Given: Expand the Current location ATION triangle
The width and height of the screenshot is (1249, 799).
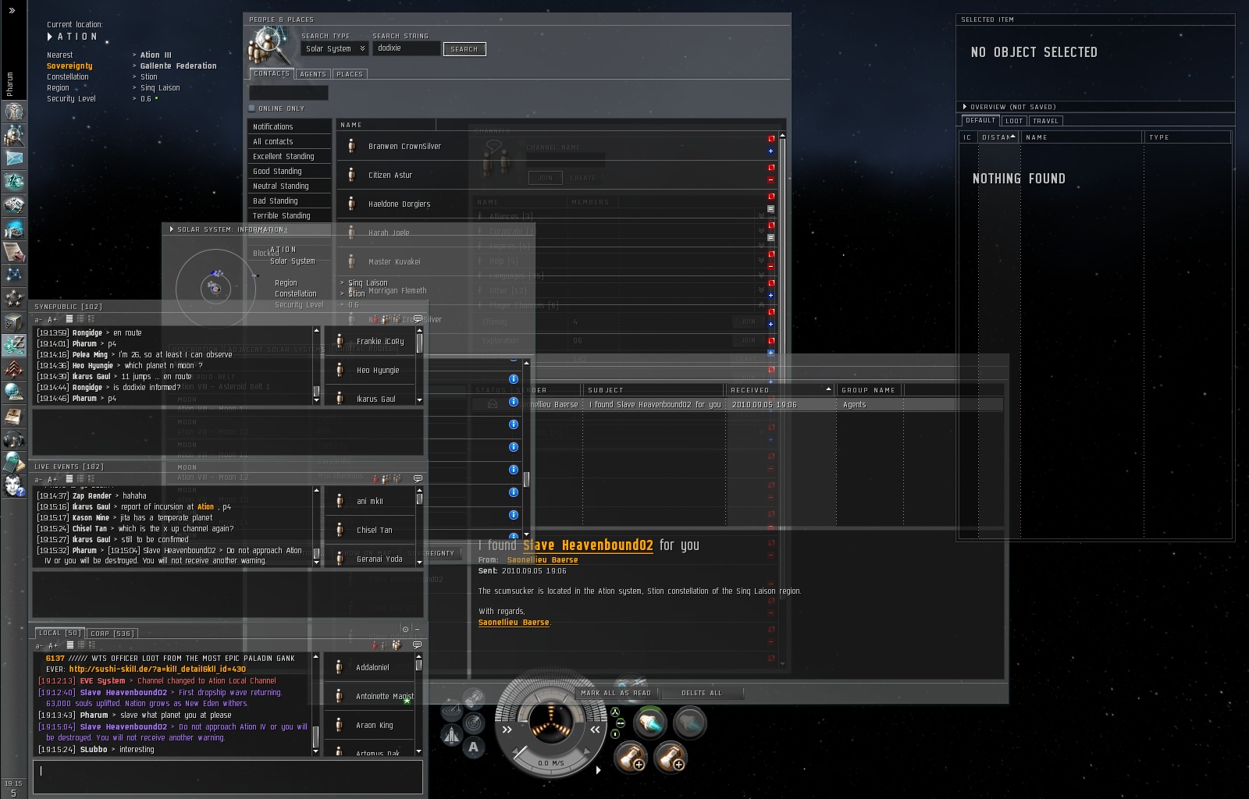Looking at the screenshot, I should click(50, 37).
